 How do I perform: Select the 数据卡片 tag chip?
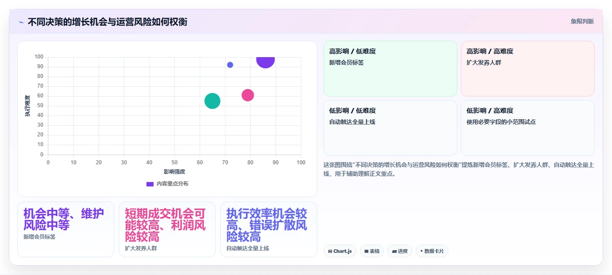pyautogui.click(x=432, y=251)
